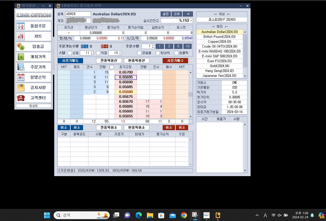Click 현종목청산 liquidate current button
The width and height of the screenshot is (326, 221).
coord(137,61)
